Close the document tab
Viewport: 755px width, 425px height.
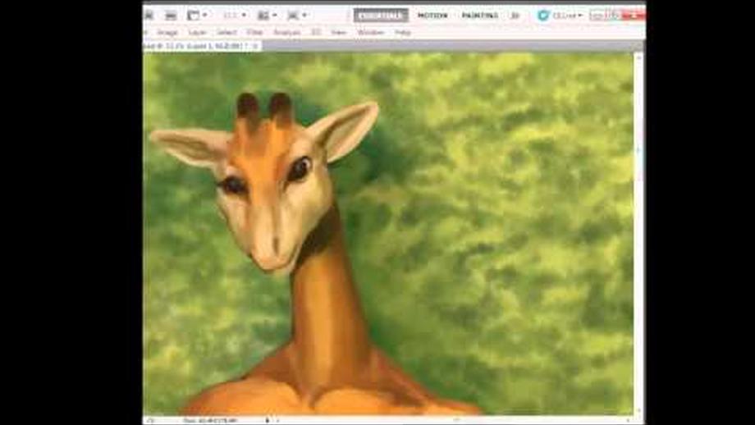pyautogui.click(x=256, y=46)
